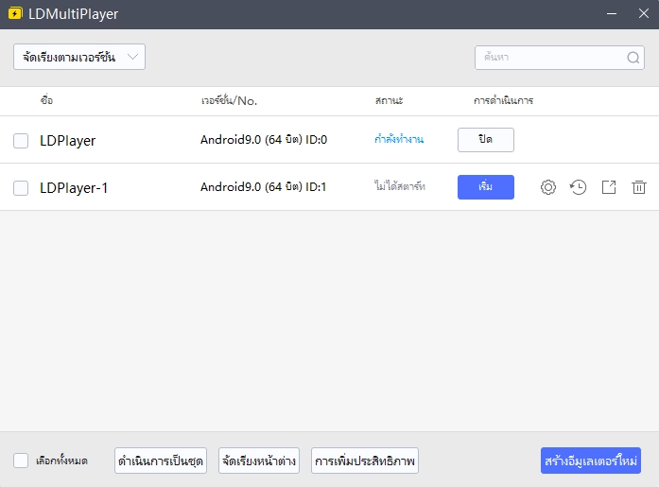Image resolution: width=659 pixels, height=487 pixels.
Task: Click the ไม่ได้สตาร์ท status text
Action: click(400, 186)
